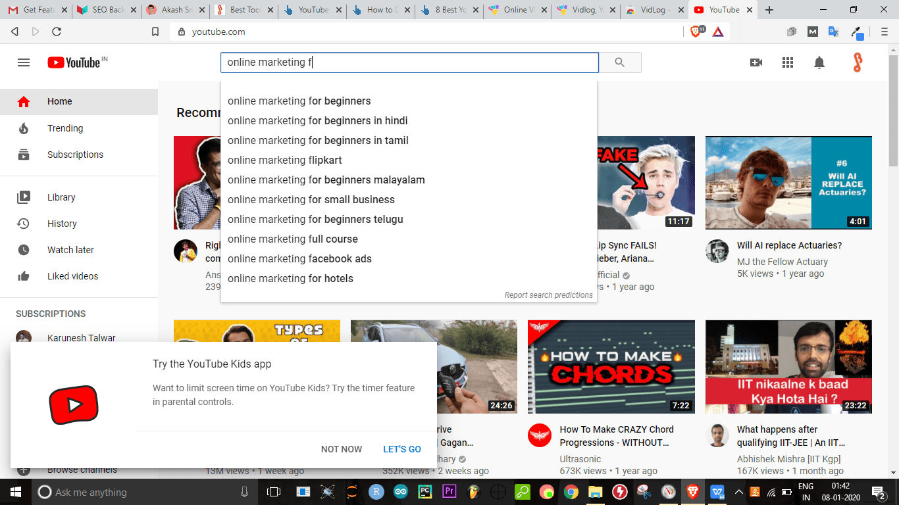Open the YouTube guide hamburger menu
Viewport: 899px width, 505px height.
pyautogui.click(x=24, y=62)
